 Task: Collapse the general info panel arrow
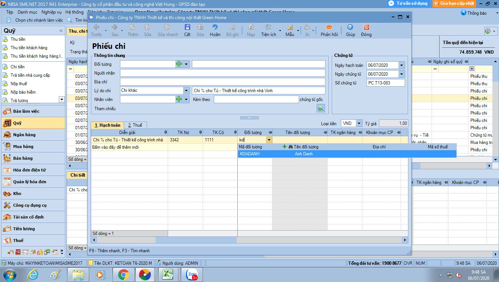pyautogui.click(x=249, y=118)
